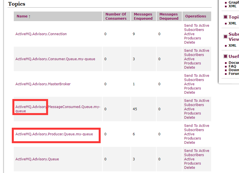This screenshot has width=239, height=173.
Task: Select consumers count 0 in Producer.Queue.my-queue row
Action: (x=105, y=134)
